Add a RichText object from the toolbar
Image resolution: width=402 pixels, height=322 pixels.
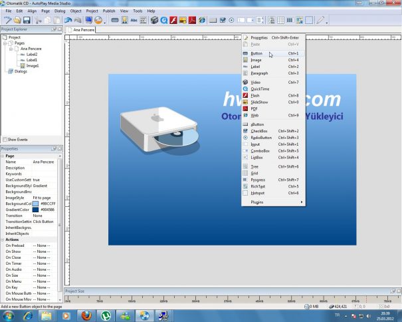[299, 20]
